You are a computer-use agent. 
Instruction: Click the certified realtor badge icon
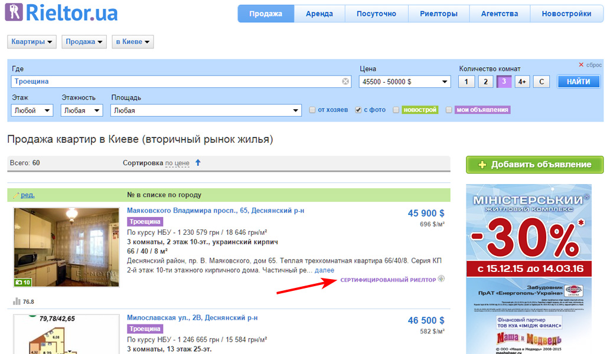click(442, 279)
